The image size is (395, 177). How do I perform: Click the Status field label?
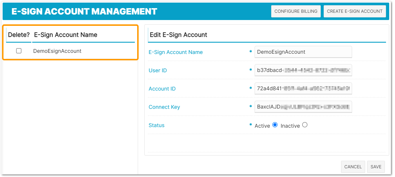157,125
